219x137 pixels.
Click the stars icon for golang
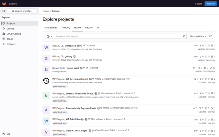[x=195, y=57]
